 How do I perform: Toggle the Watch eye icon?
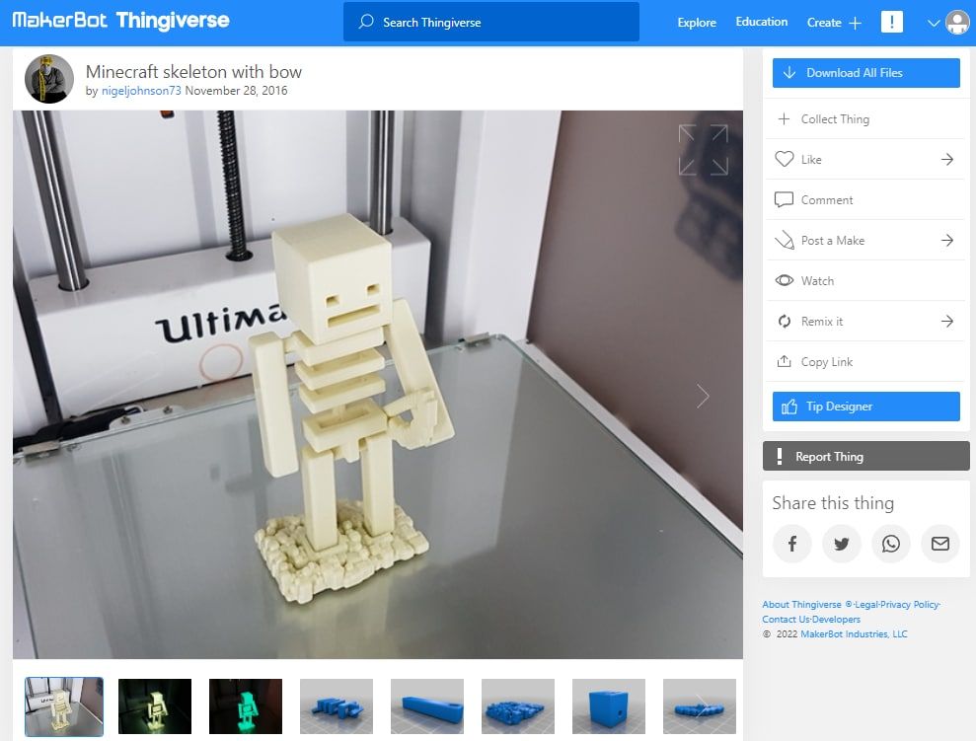pyautogui.click(x=784, y=280)
